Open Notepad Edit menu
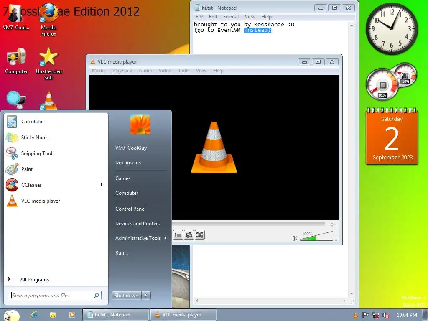The width and height of the screenshot is (428, 321). click(x=213, y=17)
